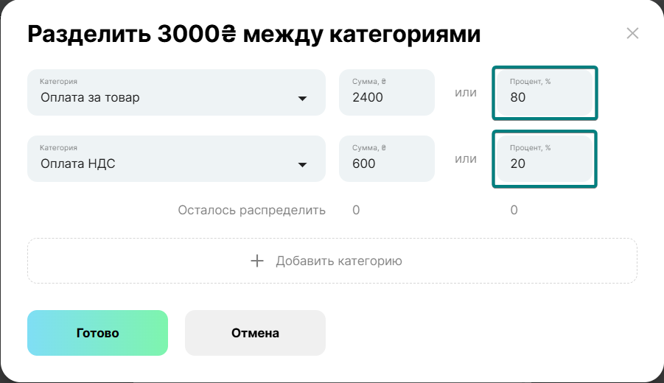The height and width of the screenshot is (383, 664).
Task: Click the plus icon to add a category
Action: [x=257, y=261]
